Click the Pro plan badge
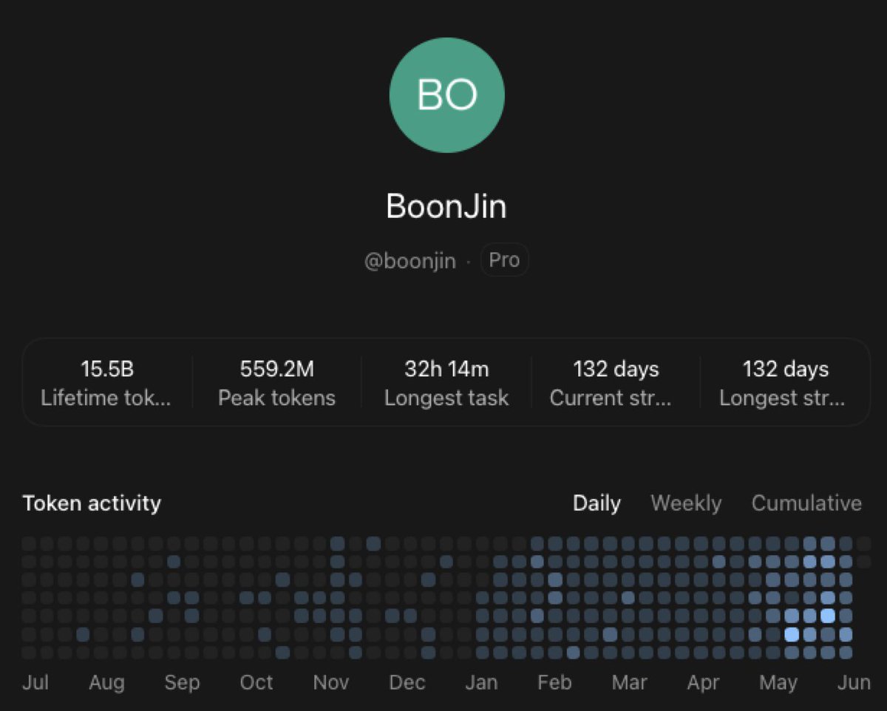 504,260
